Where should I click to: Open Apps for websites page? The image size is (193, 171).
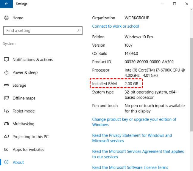click(28, 150)
